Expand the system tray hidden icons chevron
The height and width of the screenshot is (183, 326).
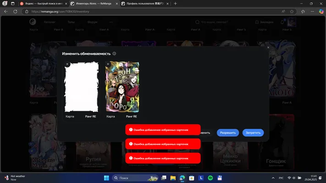tap(273, 178)
